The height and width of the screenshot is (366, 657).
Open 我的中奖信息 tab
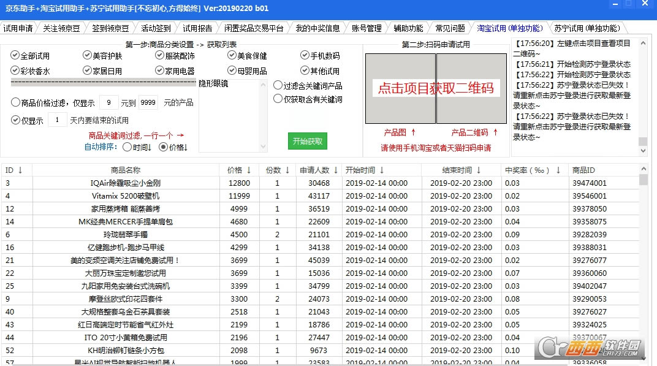coord(317,28)
